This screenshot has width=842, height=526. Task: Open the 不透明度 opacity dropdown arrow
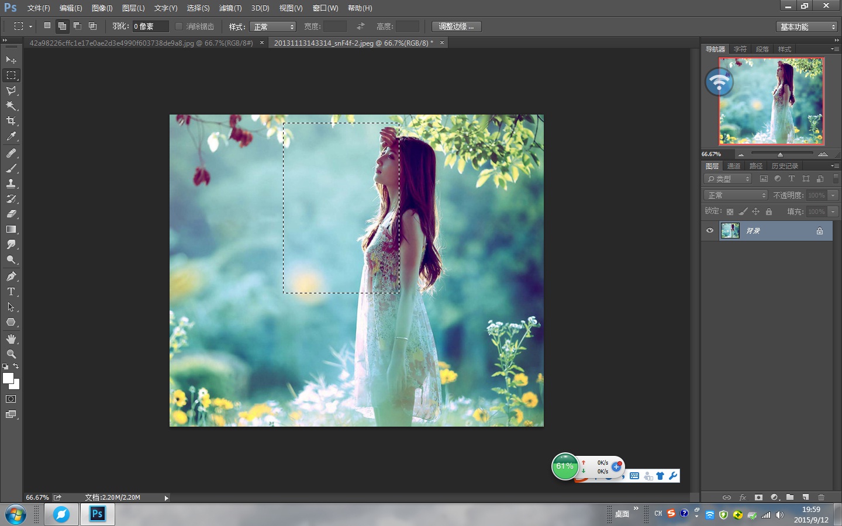point(833,195)
